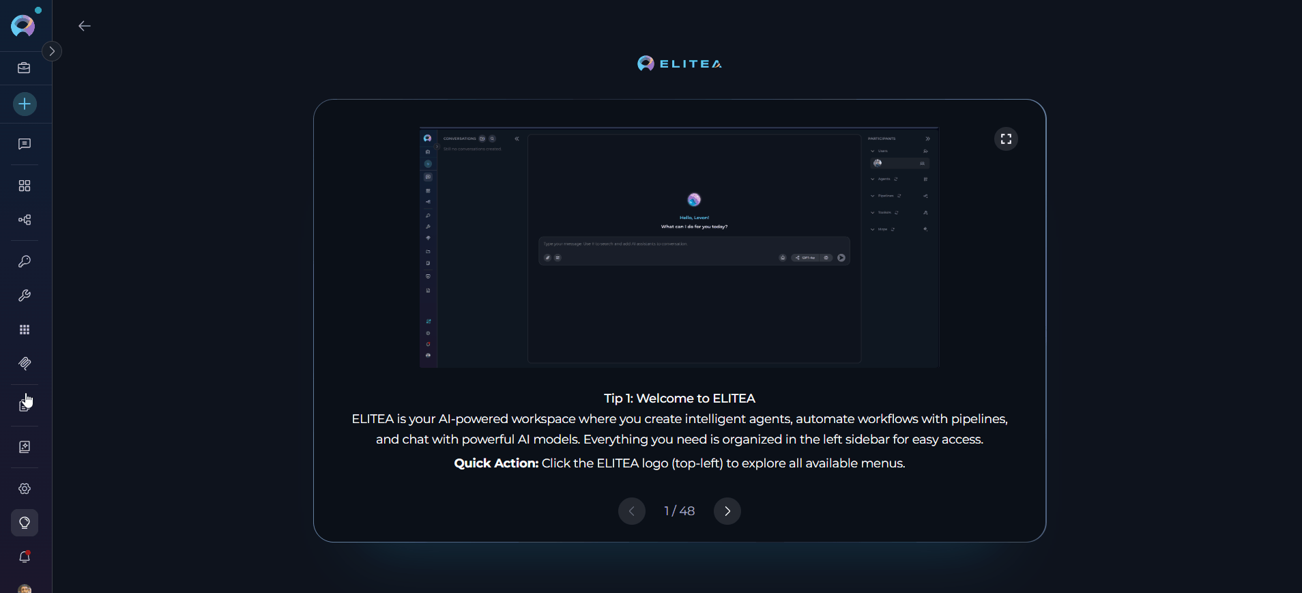Go back using the left arrow
1302x593 pixels.
coord(85,26)
